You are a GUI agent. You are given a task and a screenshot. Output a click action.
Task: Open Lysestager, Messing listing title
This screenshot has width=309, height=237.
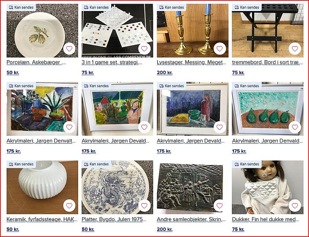pos(191,62)
